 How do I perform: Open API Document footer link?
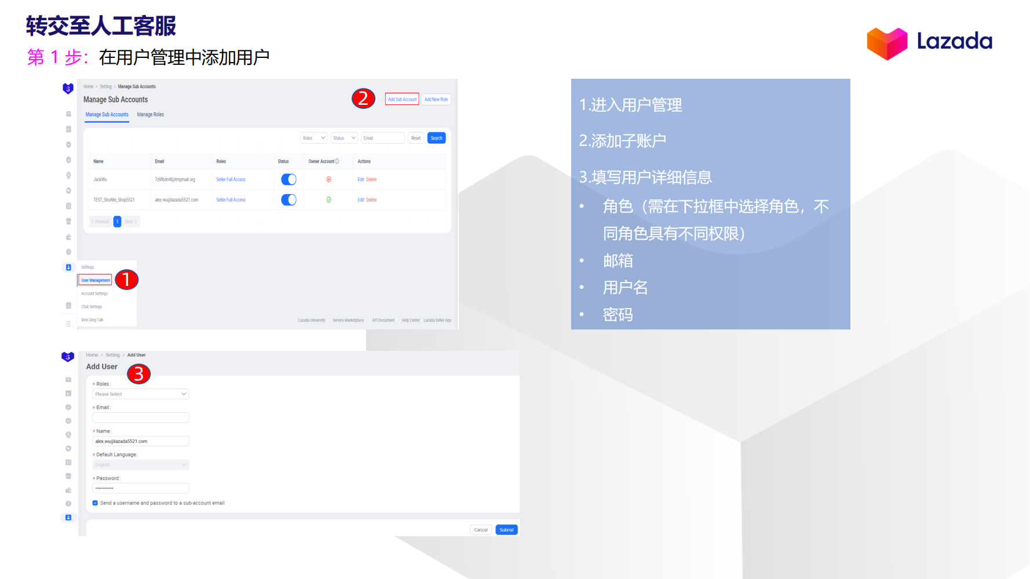point(383,320)
